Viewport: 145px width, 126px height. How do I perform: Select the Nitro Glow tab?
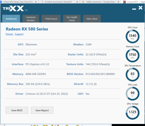(92, 19)
